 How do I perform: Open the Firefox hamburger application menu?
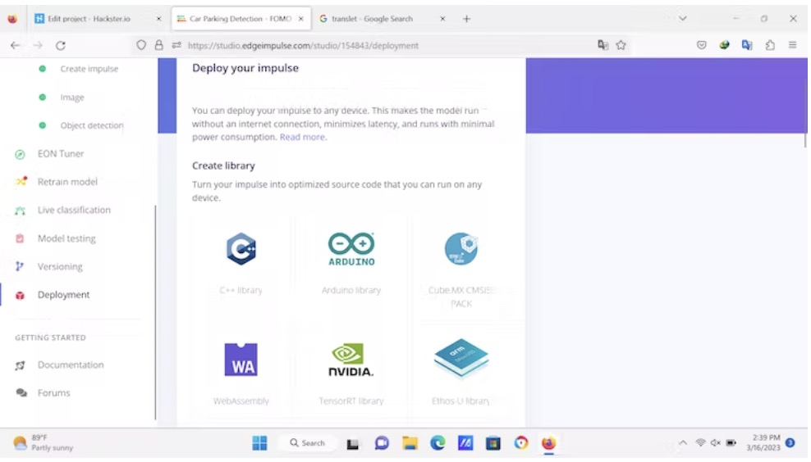[792, 46]
